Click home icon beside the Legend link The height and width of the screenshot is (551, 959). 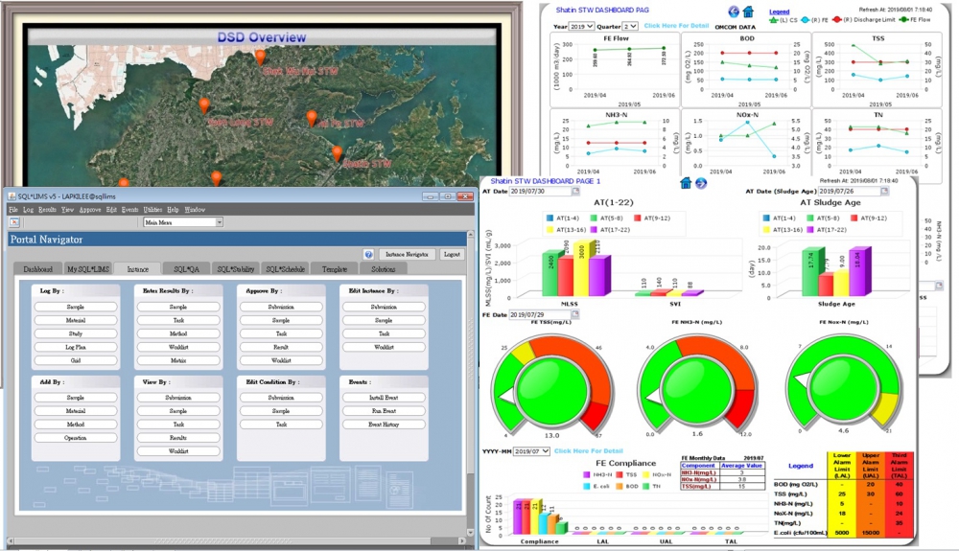[x=748, y=11]
